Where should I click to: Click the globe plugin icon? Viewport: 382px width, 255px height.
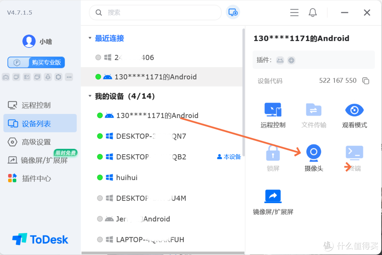291,60
